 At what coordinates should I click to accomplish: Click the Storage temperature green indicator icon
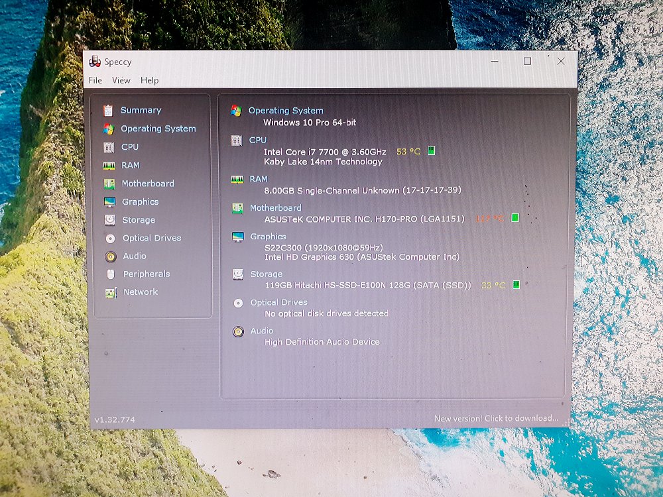tap(516, 285)
